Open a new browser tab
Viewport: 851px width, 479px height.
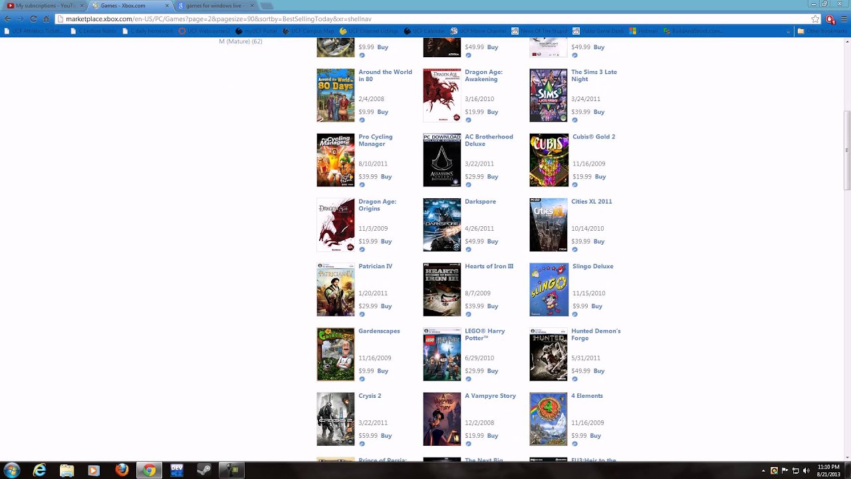coord(267,6)
